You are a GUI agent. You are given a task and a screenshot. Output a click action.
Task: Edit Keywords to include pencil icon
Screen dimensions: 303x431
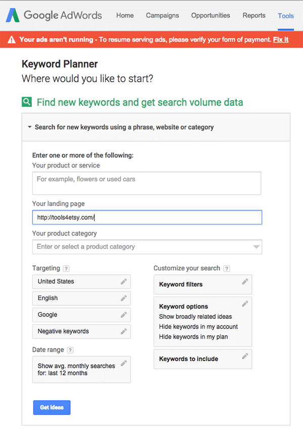pos(245,356)
